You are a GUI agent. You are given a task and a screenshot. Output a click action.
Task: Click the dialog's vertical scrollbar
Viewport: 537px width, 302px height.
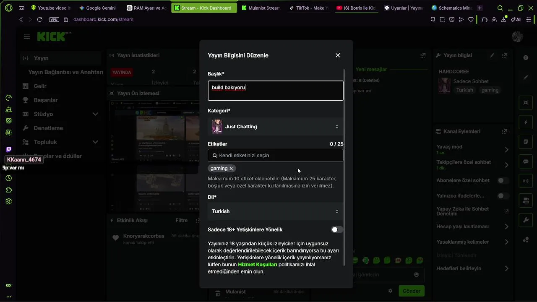click(344, 168)
